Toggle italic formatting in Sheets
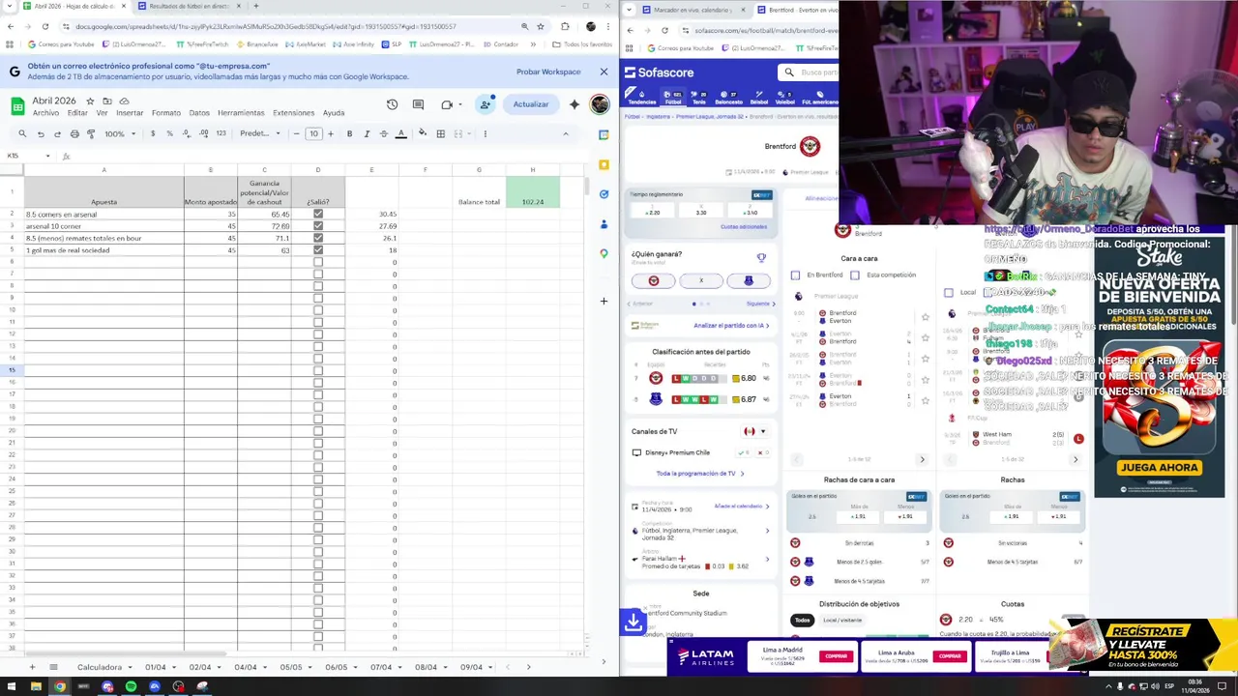The image size is (1238, 696). [x=367, y=133]
